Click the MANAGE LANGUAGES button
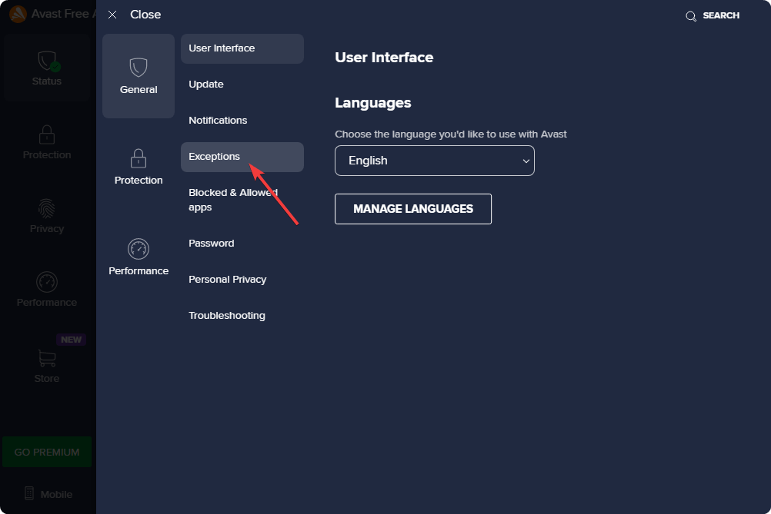 click(413, 209)
